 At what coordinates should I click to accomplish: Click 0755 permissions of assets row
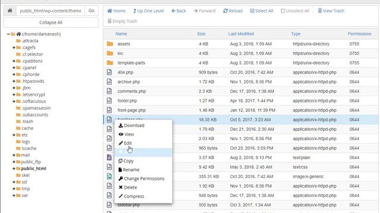coord(354,44)
